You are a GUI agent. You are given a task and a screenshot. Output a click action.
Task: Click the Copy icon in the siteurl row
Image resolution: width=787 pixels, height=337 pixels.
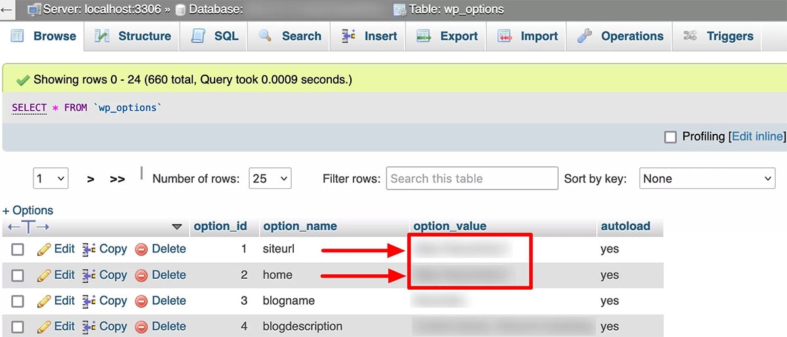click(89, 249)
